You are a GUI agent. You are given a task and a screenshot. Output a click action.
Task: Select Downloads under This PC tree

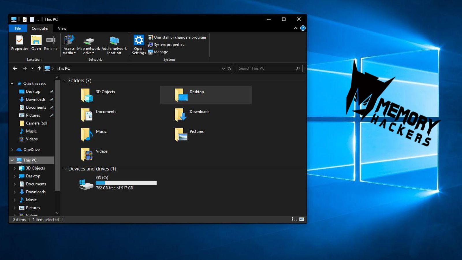36,192
